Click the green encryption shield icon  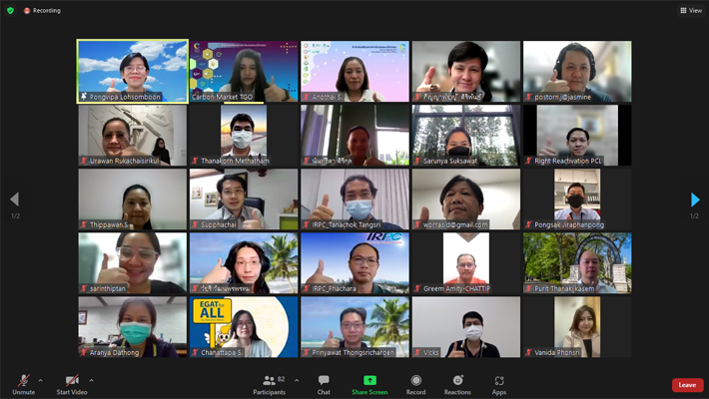[x=11, y=10]
